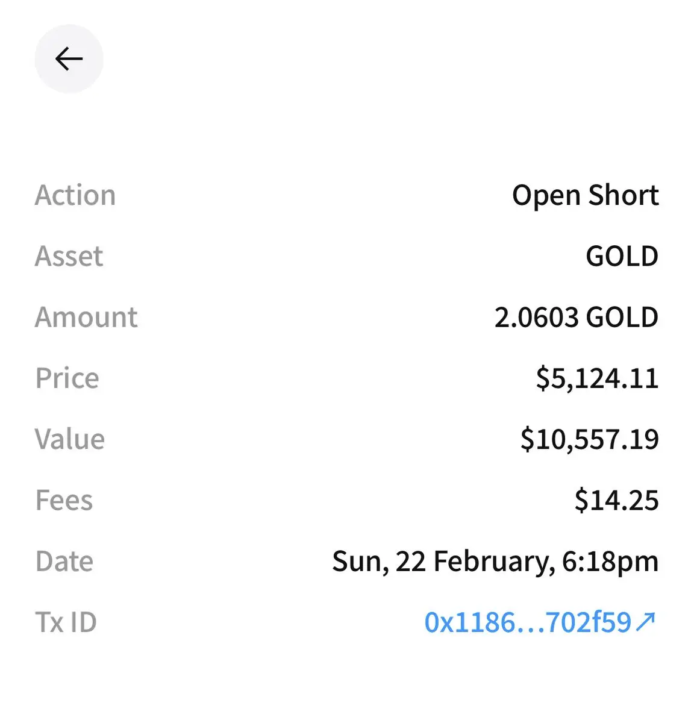Select the Date row label
The width and height of the screenshot is (694, 723).
(64, 562)
